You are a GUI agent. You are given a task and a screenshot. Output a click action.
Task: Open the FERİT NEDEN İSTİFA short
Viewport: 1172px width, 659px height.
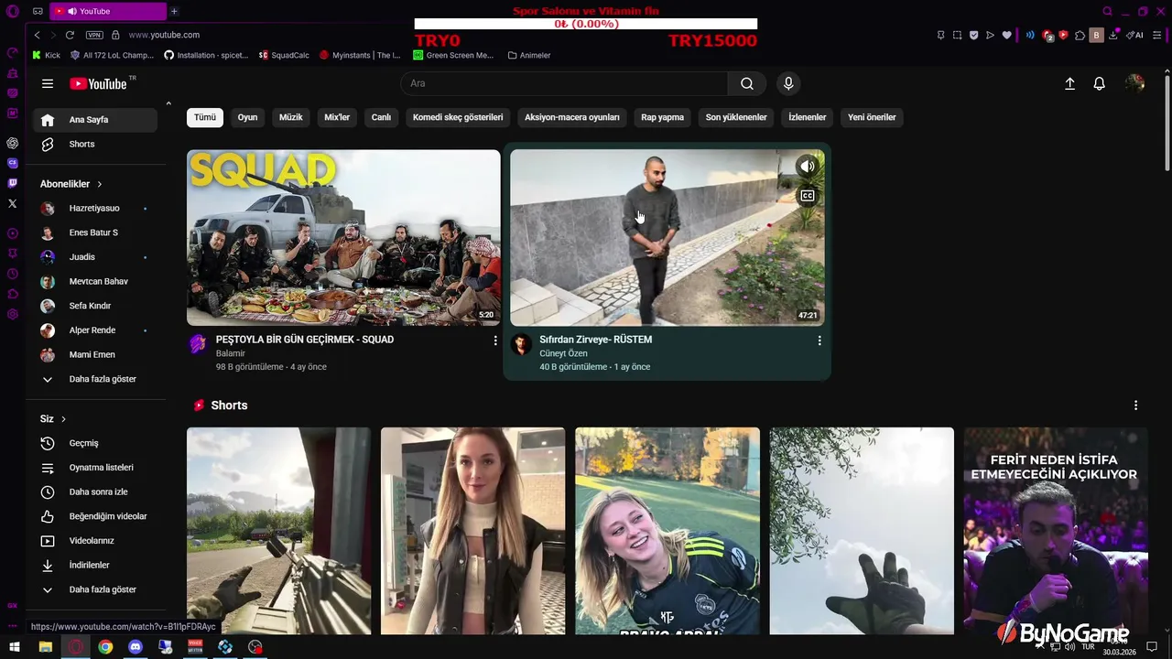(x=1055, y=531)
